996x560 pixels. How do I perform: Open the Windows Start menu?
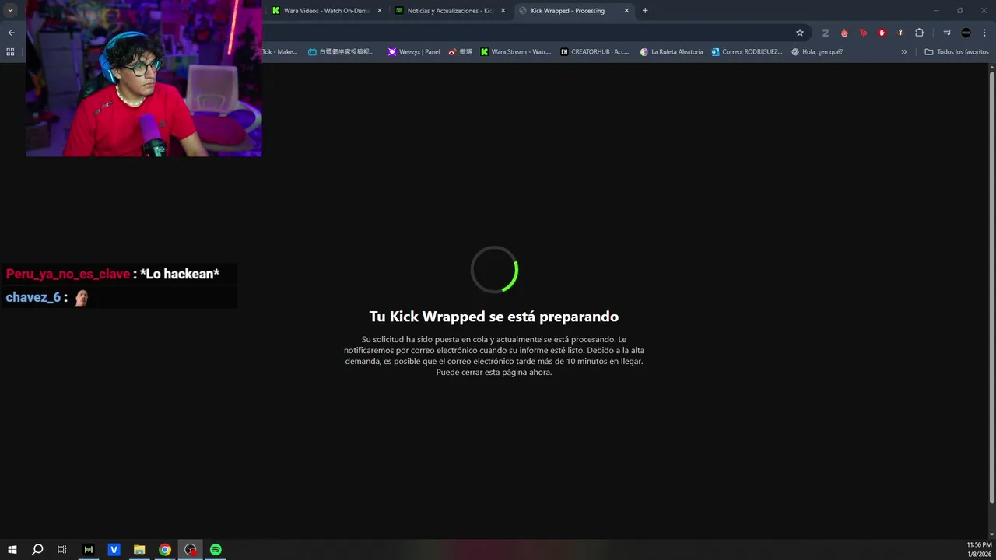12,550
